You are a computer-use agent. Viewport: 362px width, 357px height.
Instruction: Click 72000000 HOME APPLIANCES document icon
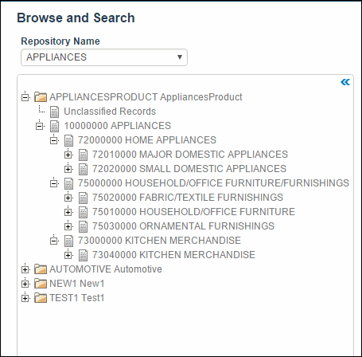coord(69,140)
